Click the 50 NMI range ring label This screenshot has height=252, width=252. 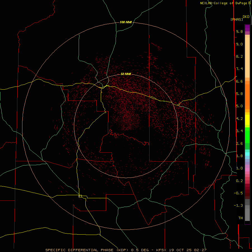click(126, 74)
